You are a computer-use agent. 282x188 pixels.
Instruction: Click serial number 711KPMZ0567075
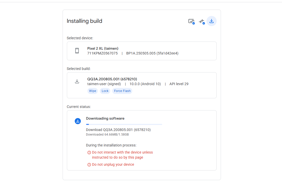click(x=102, y=53)
